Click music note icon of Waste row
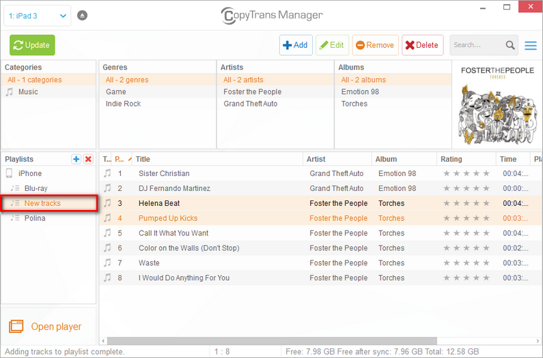The width and height of the screenshot is (543, 358). coord(108,263)
